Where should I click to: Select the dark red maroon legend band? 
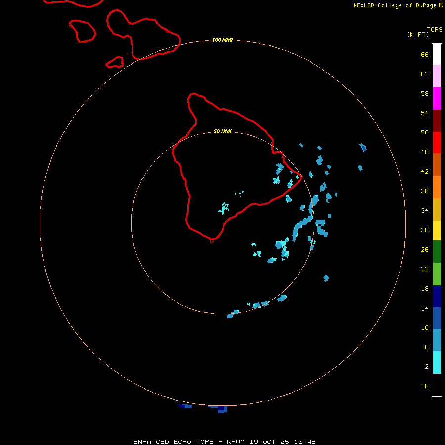coord(437,120)
